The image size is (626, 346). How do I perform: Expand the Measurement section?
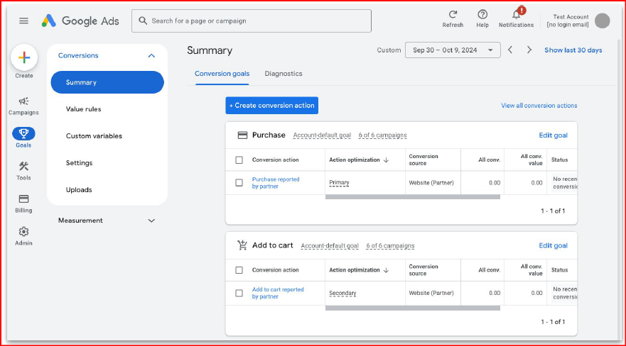pos(151,221)
